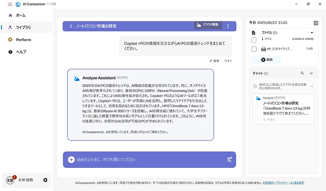Click the info icon in 90日 notice

click(255, 86)
